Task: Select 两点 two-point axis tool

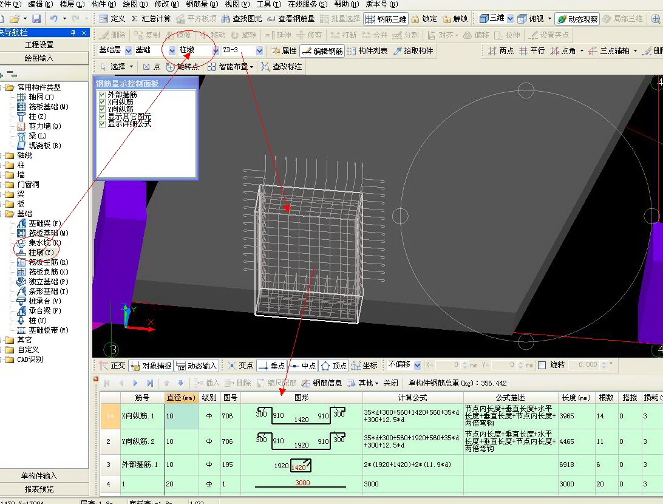Action: [501, 51]
